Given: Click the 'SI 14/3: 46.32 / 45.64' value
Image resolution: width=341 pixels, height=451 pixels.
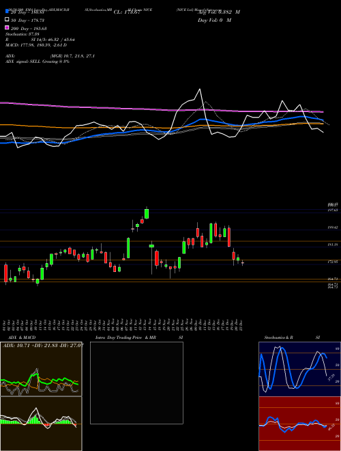Looking at the screenshot, I should coord(53,40).
